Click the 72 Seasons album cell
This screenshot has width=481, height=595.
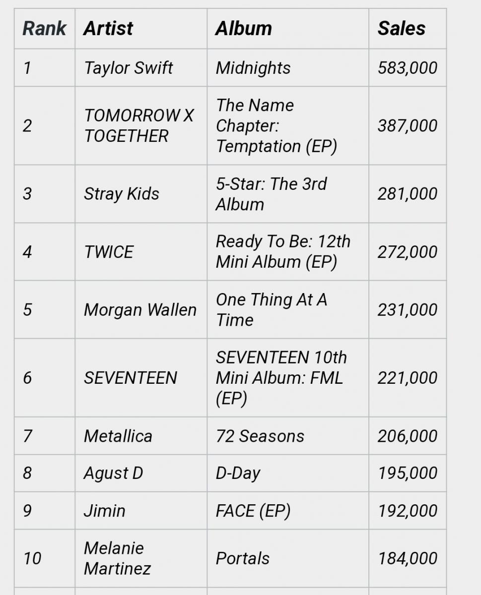click(x=288, y=436)
